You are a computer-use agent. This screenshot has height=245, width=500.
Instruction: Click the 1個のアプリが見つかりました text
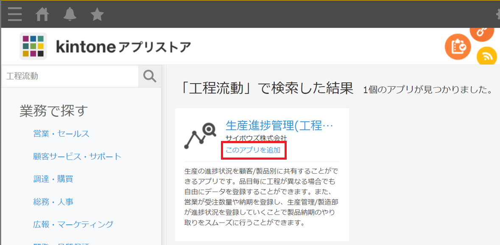pos(427,90)
